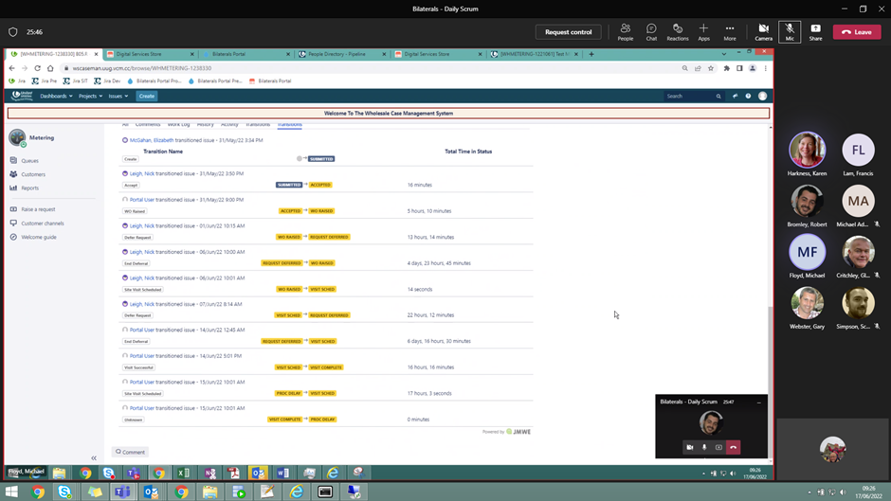The height and width of the screenshot is (501, 891).
Task: Open the Windows Start menu
Action: click(11, 492)
